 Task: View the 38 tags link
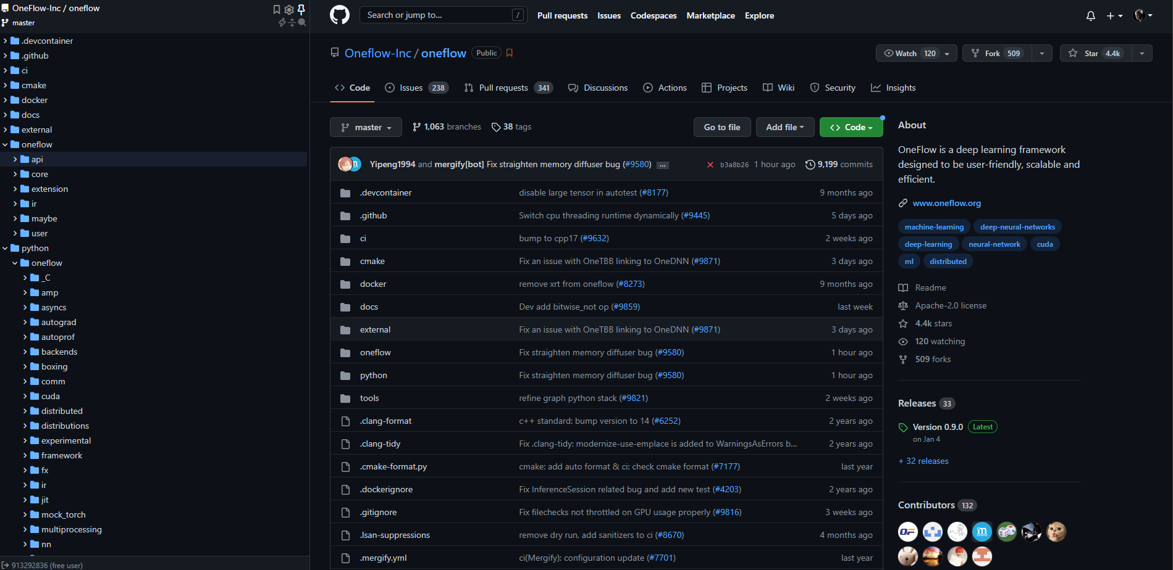tap(511, 126)
